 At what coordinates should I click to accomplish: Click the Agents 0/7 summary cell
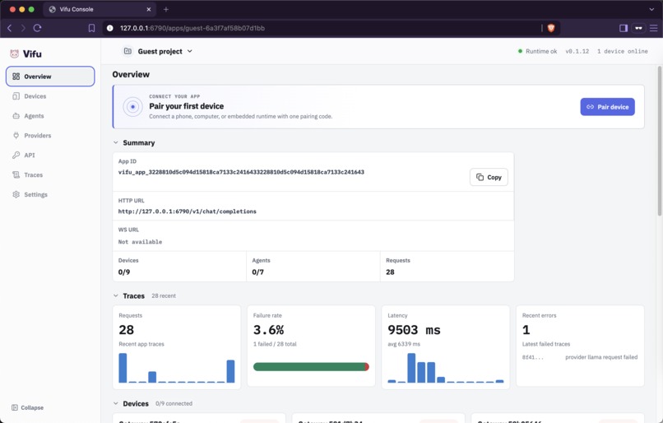(x=313, y=267)
